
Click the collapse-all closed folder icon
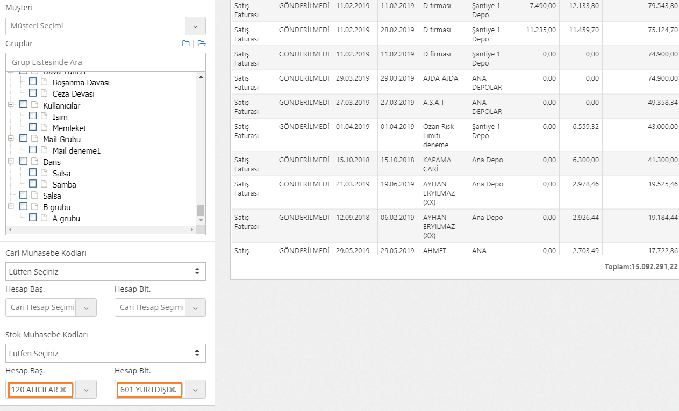tap(186, 44)
